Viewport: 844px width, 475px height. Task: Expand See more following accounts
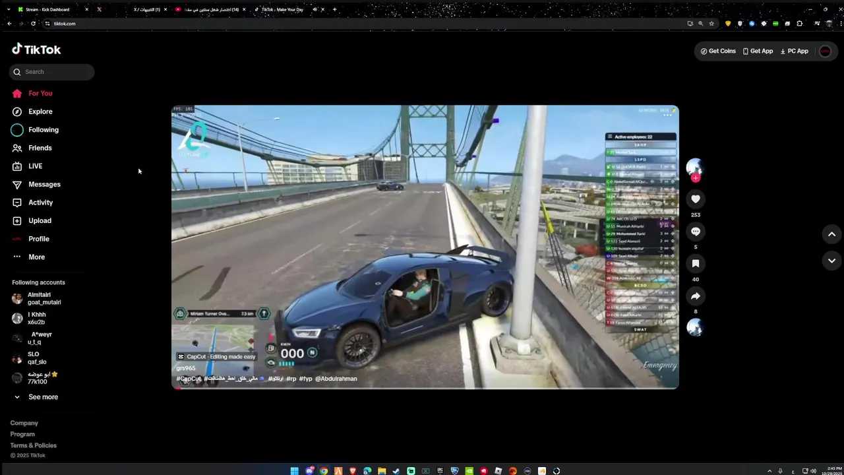click(43, 397)
